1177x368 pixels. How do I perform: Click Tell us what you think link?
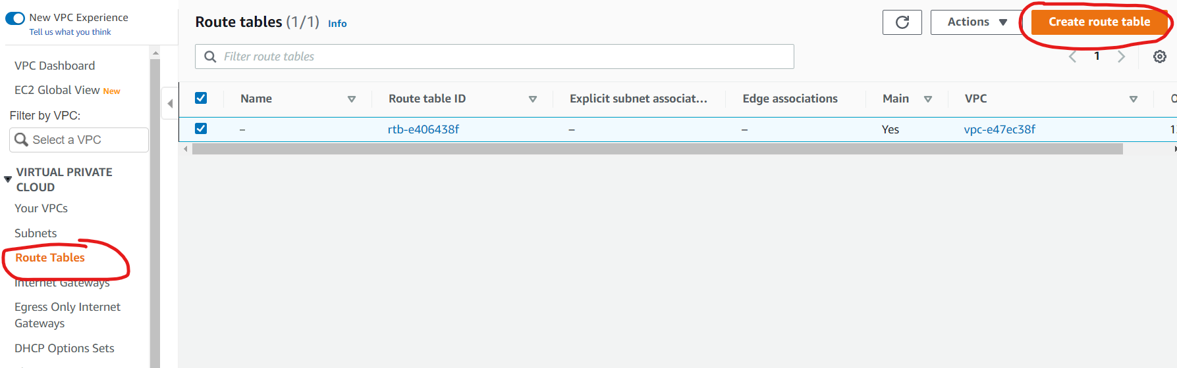[x=70, y=32]
